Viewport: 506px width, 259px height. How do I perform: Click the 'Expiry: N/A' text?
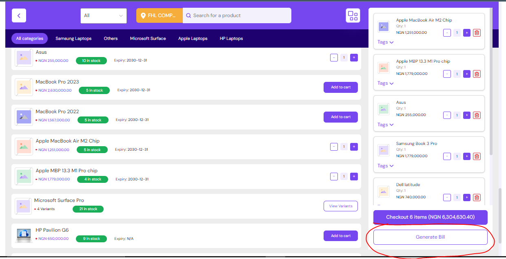(x=124, y=239)
